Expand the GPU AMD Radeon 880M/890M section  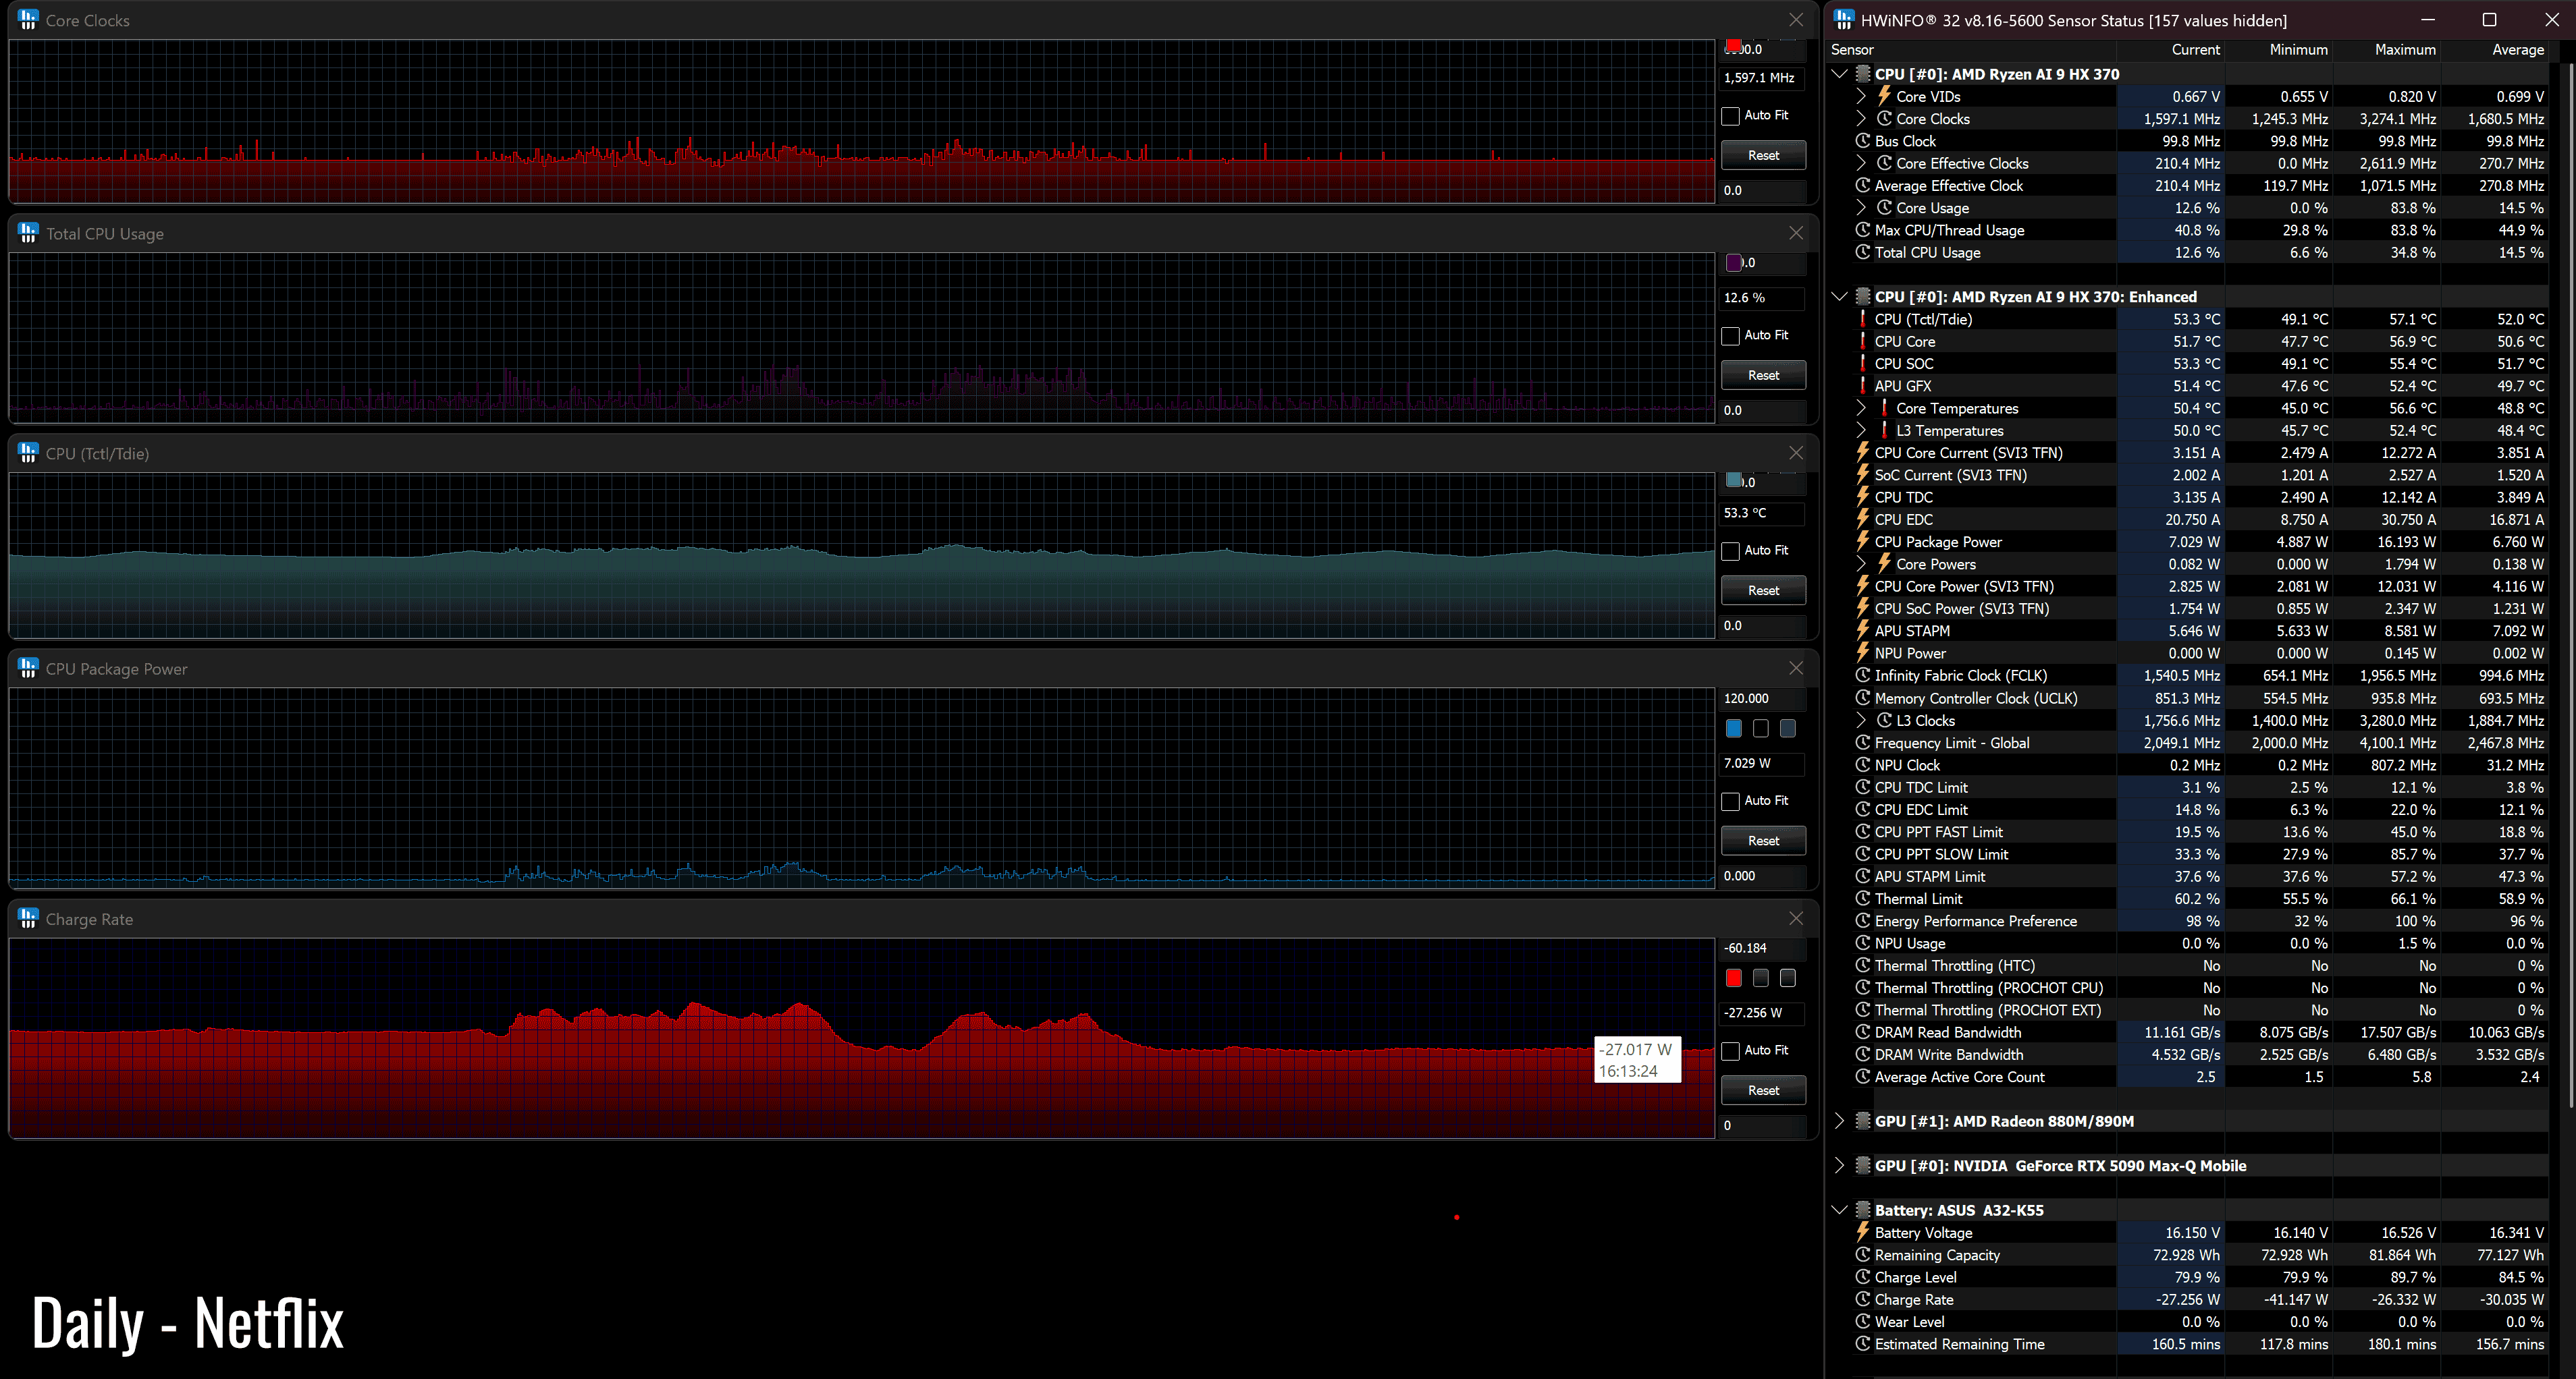pos(1839,1121)
